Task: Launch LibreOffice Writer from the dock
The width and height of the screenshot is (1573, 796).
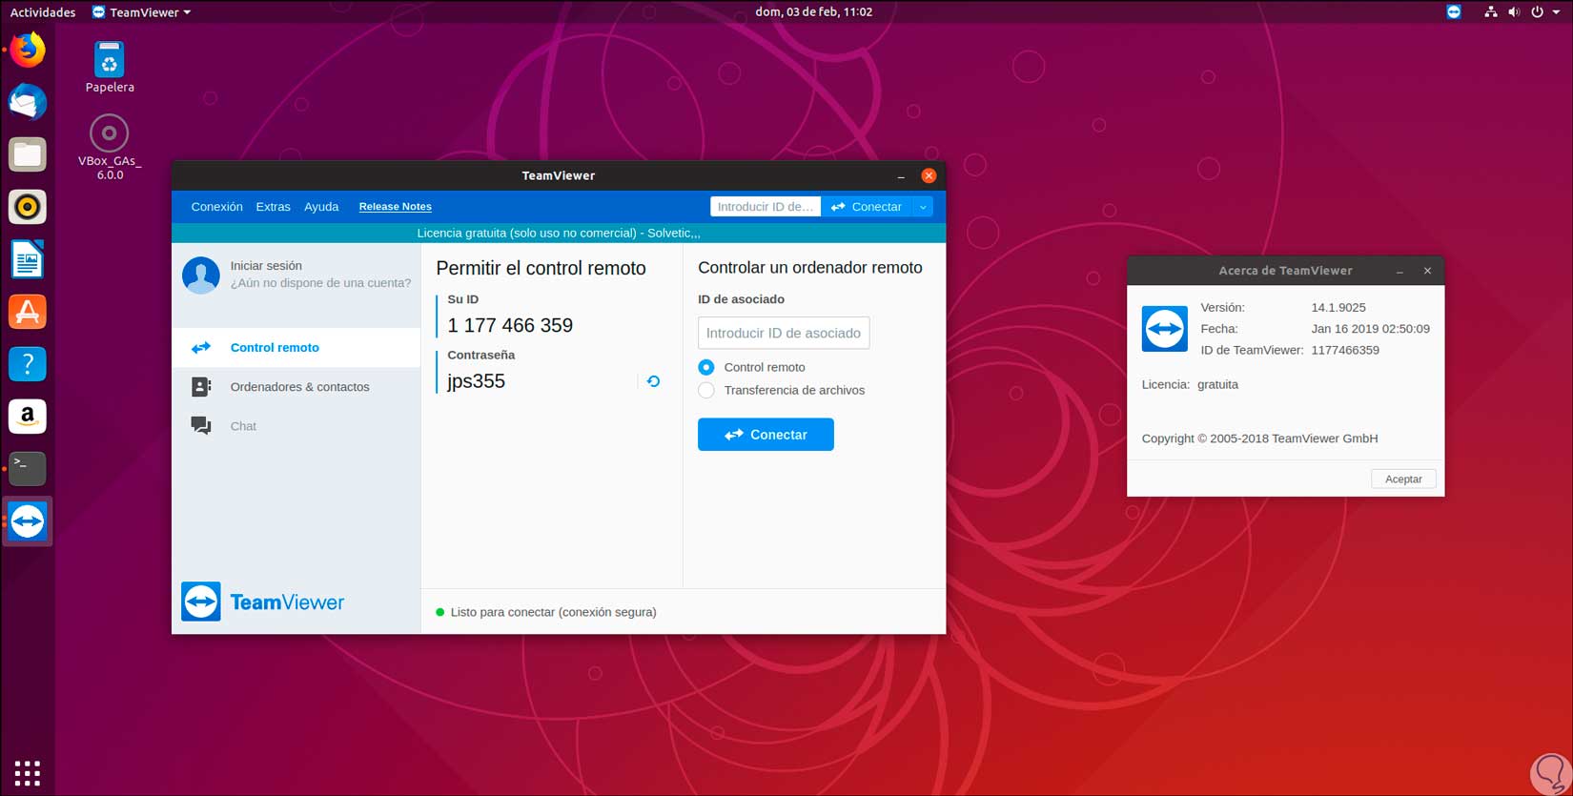Action: 28,259
